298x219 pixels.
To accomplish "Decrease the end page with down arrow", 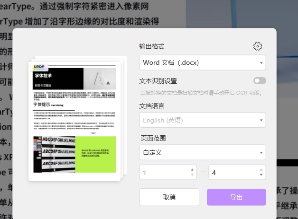I will point(261,175).
